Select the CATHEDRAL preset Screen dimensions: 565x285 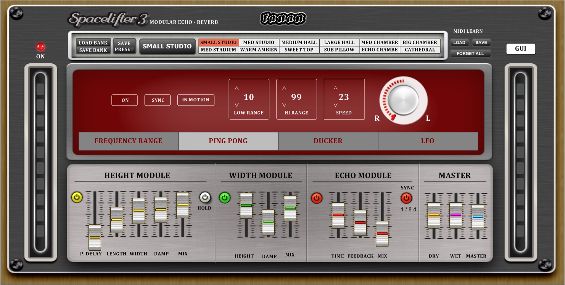pyautogui.click(x=420, y=50)
